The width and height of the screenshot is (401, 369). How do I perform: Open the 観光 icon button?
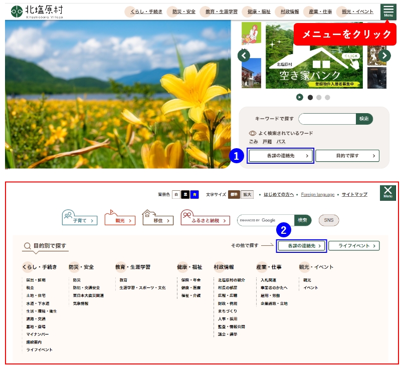tap(120, 219)
